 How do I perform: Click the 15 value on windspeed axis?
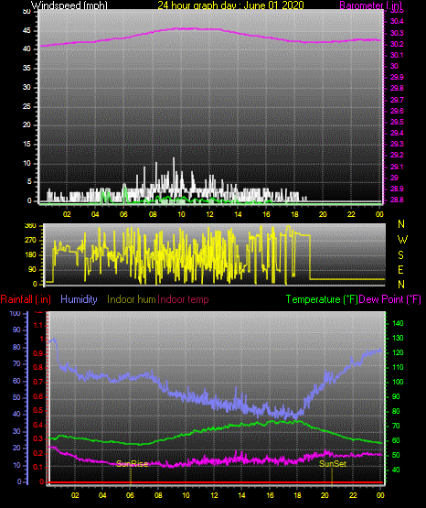point(27,144)
